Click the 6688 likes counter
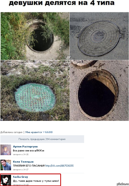129x186 pixels. click(x=49, y=132)
